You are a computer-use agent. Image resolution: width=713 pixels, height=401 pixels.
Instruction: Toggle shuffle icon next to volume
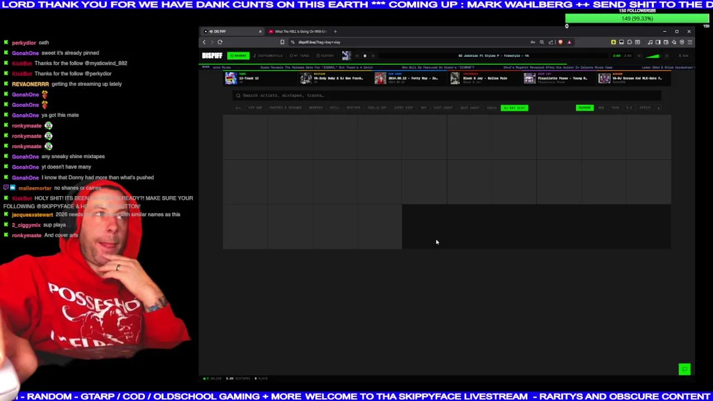coord(667,56)
